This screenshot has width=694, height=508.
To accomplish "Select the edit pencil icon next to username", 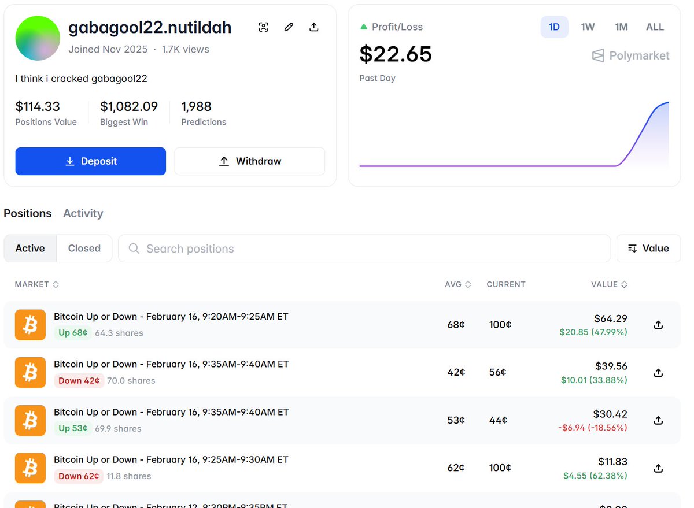I will pyautogui.click(x=289, y=27).
